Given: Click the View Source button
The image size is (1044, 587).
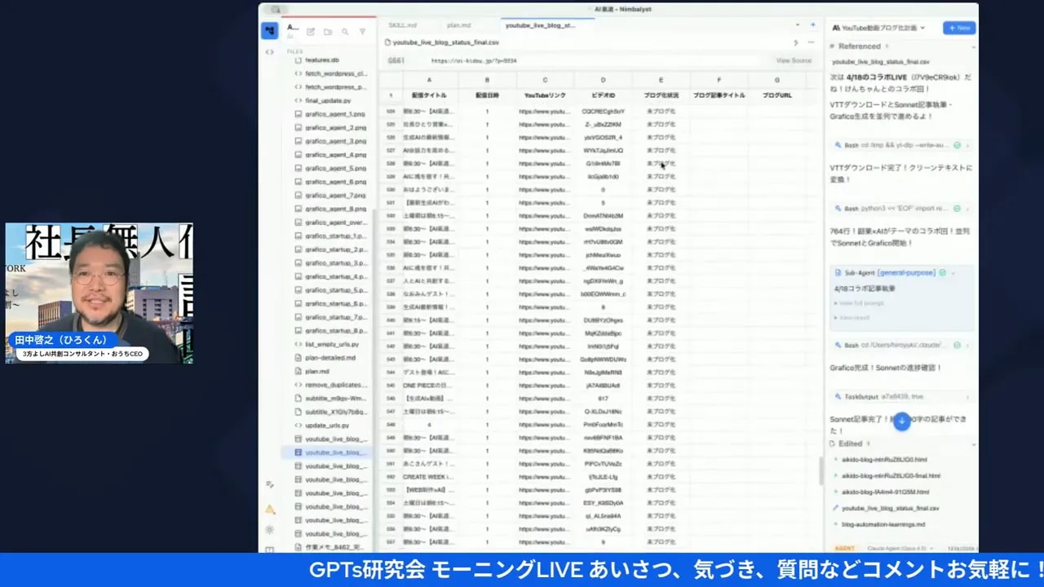Looking at the screenshot, I should click(x=793, y=60).
